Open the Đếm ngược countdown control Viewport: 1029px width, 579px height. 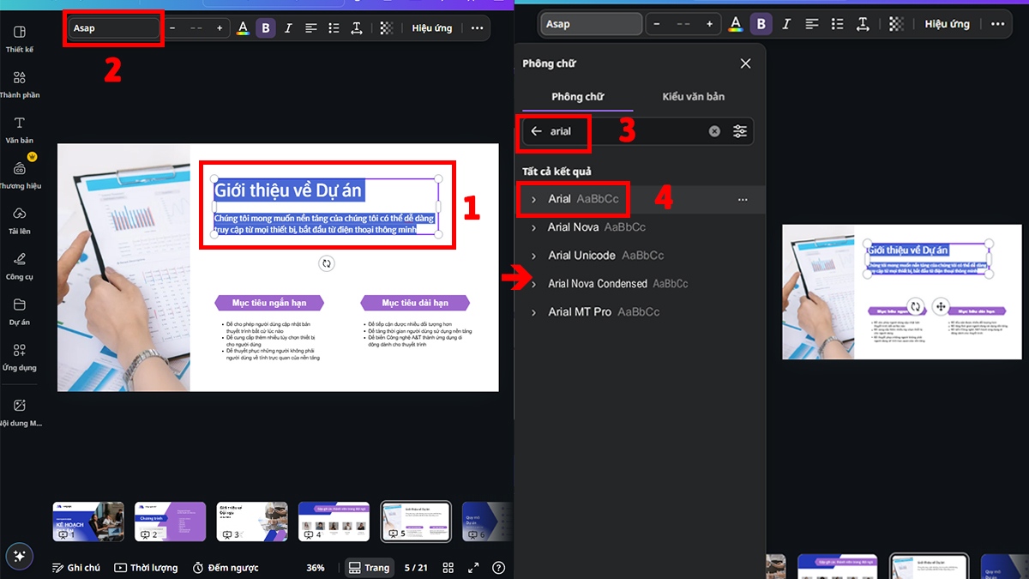(x=225, y=567)
